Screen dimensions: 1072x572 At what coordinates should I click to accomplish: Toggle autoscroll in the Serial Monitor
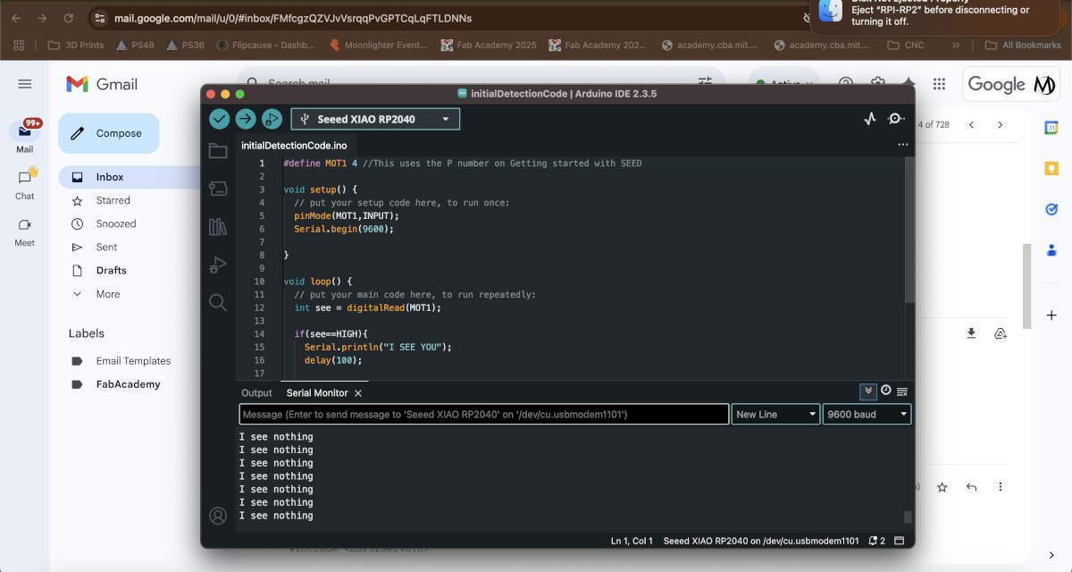point(867,391)
